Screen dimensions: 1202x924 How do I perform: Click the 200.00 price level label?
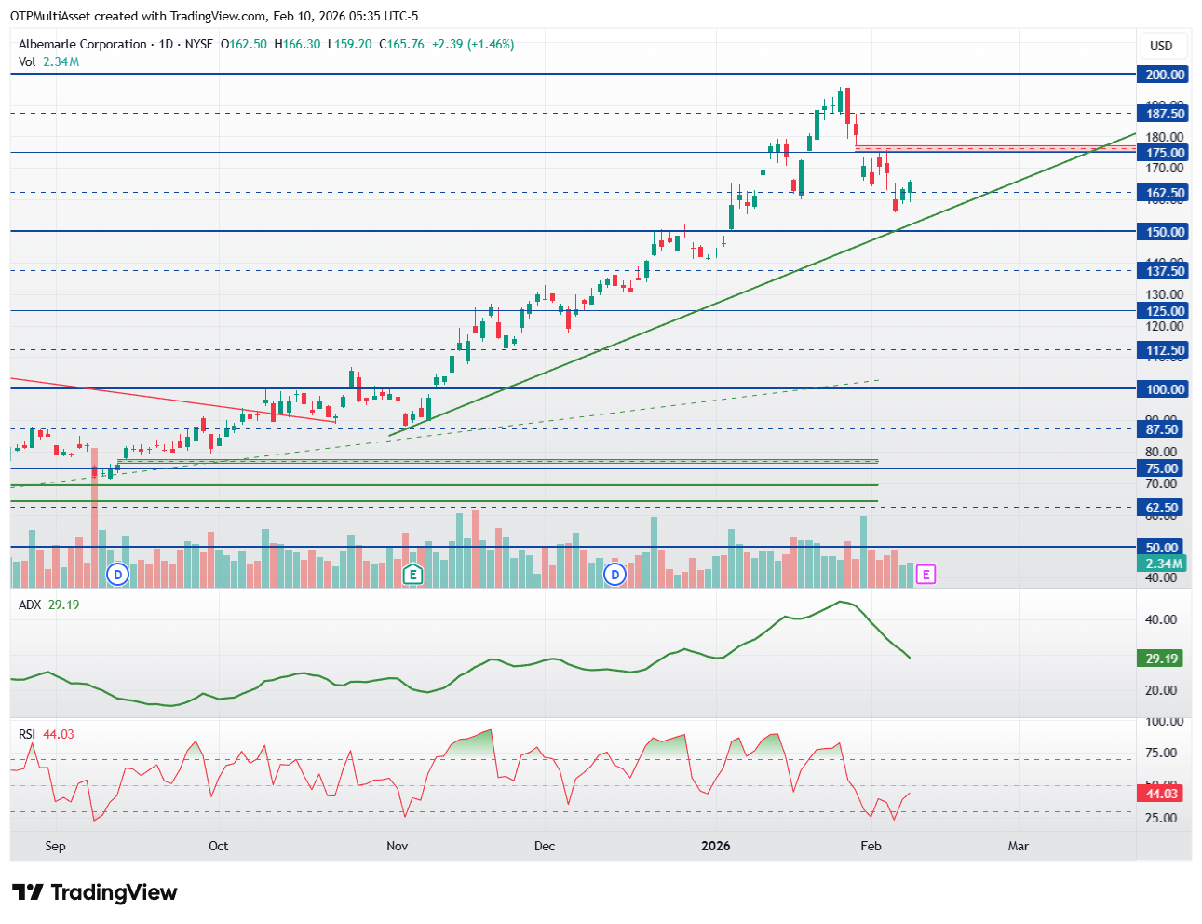[x=1164, y=75]
